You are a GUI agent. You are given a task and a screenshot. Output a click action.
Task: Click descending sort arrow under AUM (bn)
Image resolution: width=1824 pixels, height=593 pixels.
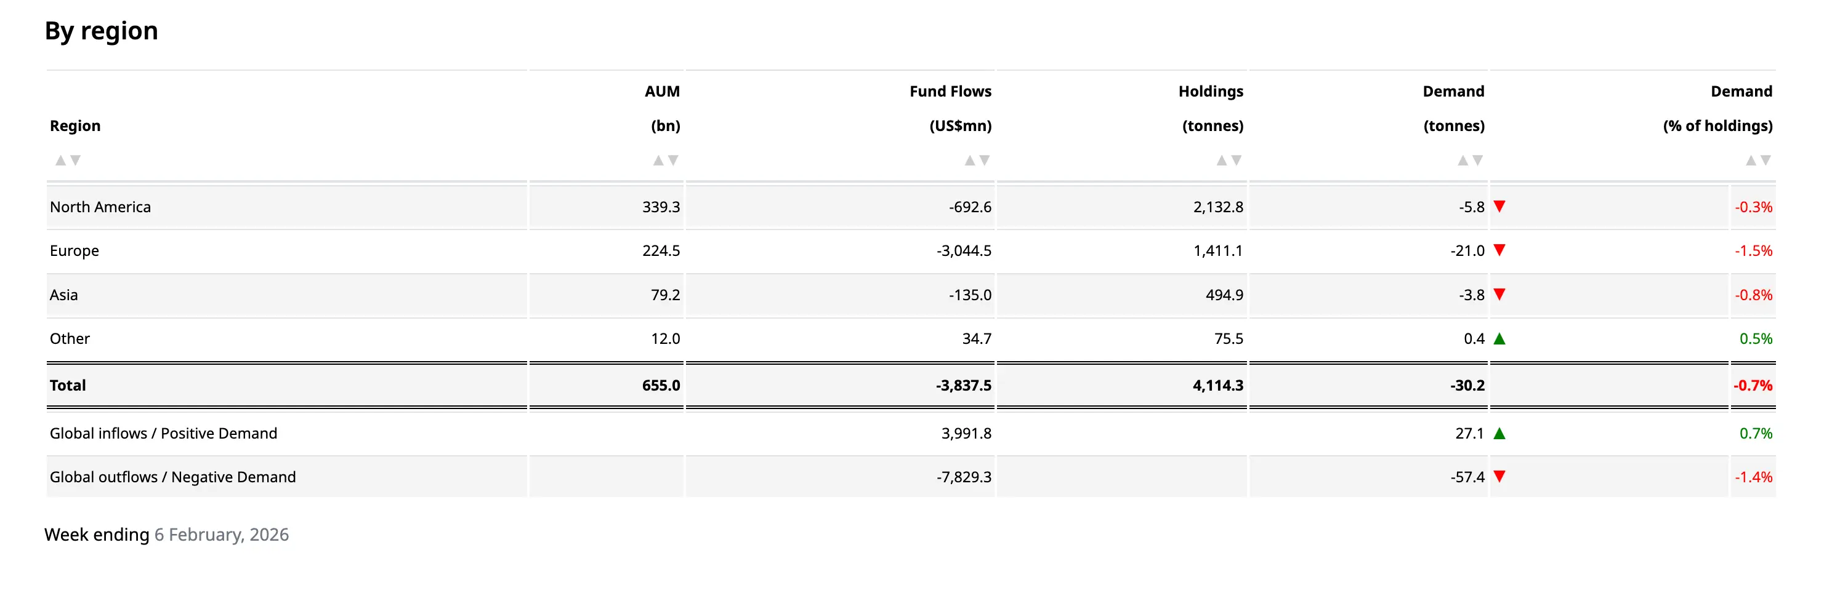[x=674, y=161]
